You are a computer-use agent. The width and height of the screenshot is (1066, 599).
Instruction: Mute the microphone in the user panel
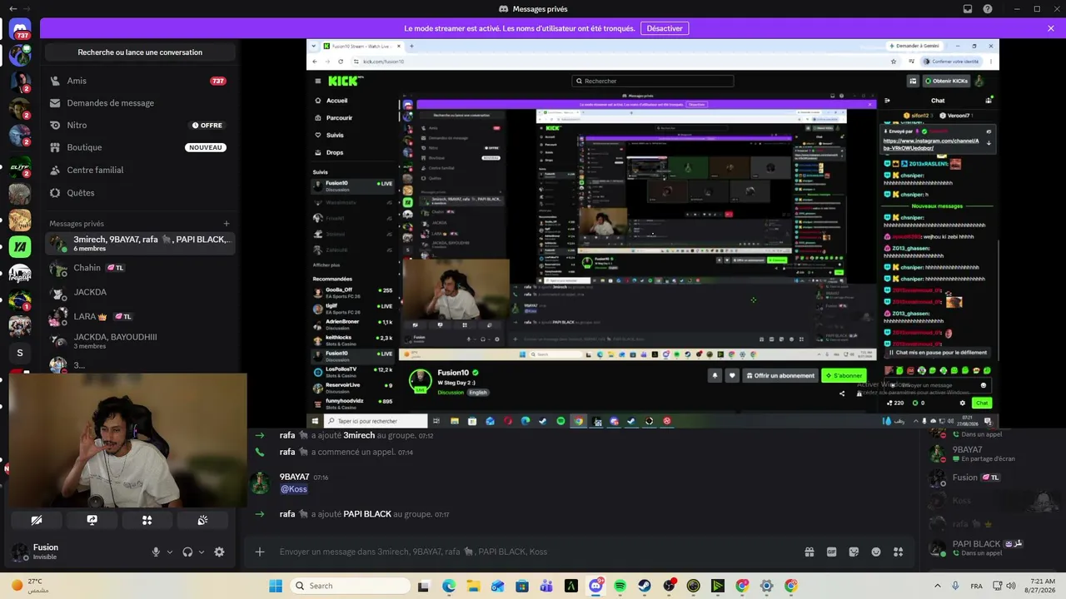156,552
